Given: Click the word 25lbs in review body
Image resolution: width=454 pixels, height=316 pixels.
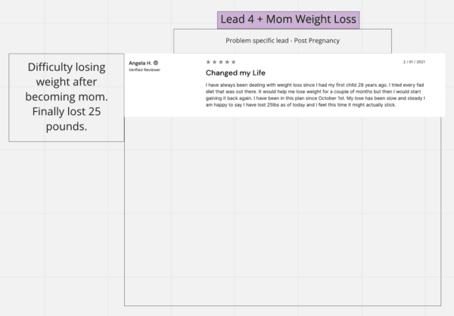Looking at the screenshot, I should tap(273, 105).
